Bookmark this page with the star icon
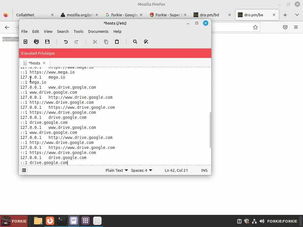Screen dimensions: 303x227 (x=255, y=27)
